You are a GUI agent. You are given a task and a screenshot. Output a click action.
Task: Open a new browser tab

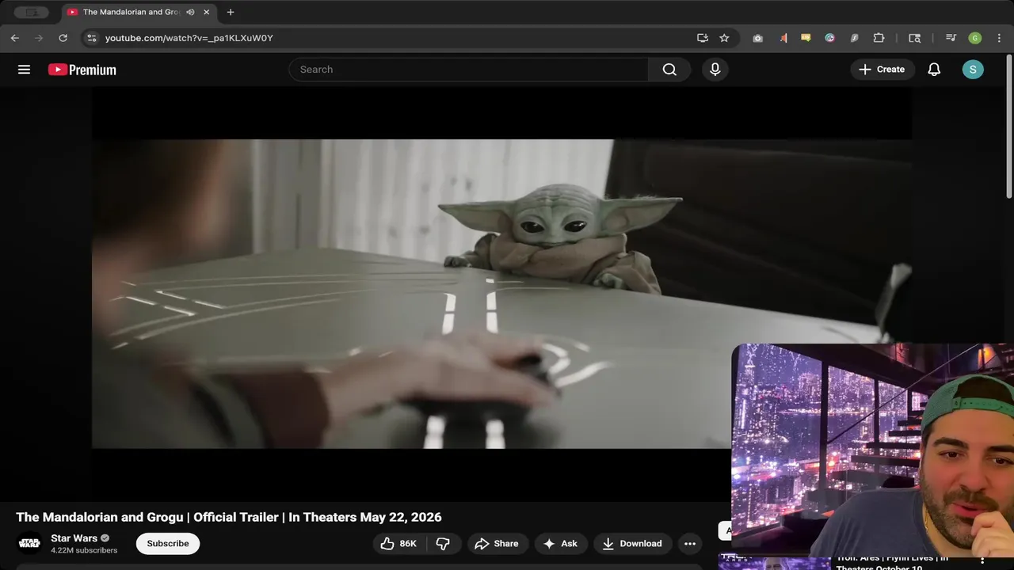pos(231,12)
